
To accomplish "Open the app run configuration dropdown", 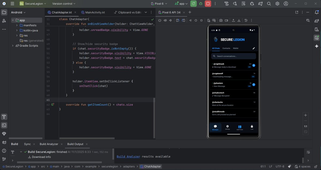I will (181, 4).
